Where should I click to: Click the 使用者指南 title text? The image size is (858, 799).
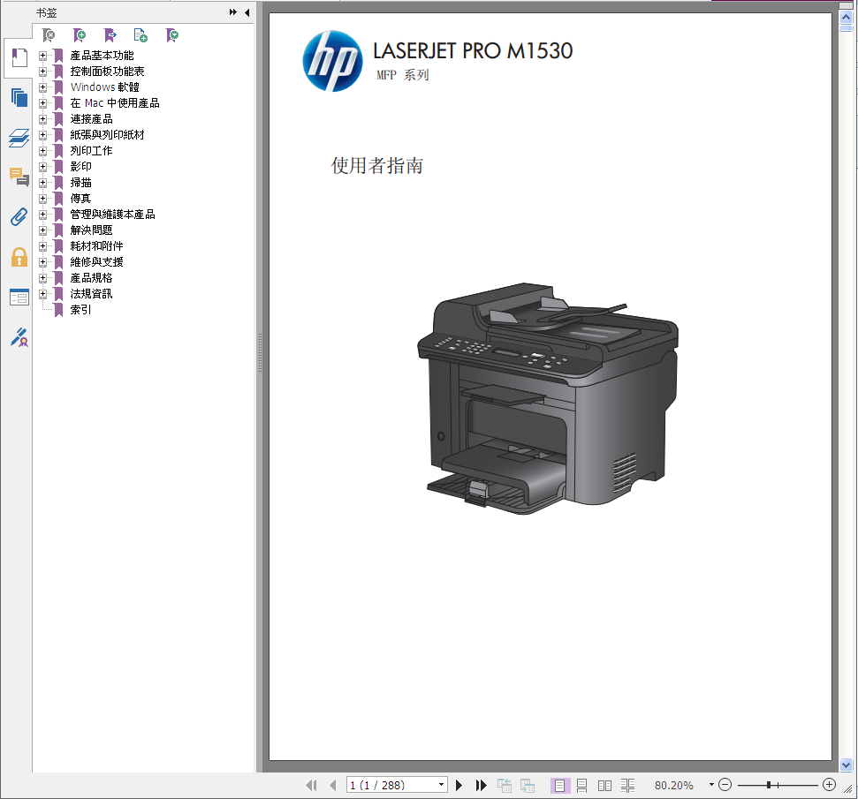(x=377, y=166)
